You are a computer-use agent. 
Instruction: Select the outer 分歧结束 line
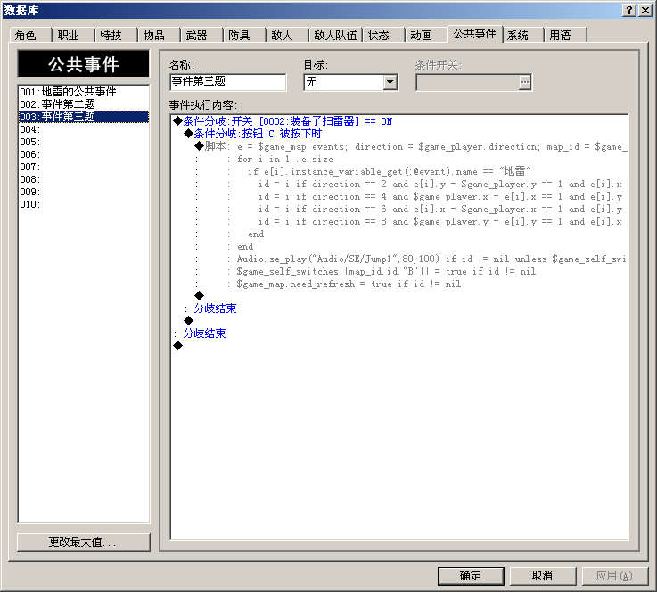pyautogui.click(x=399, y=333)
